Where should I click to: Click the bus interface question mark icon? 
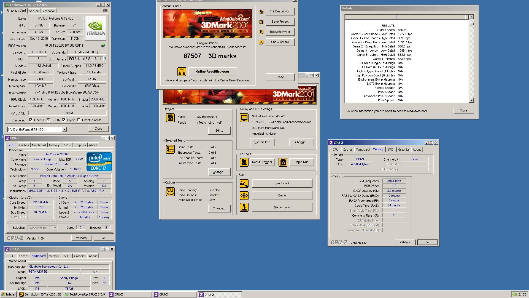[x=105, y=59]
